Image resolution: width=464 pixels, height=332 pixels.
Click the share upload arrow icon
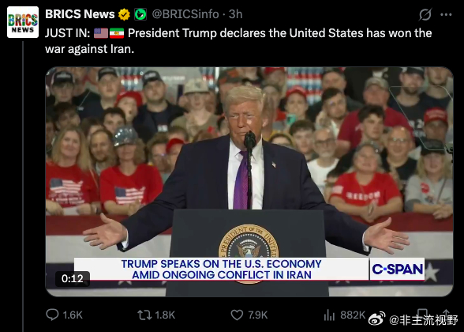446,315
